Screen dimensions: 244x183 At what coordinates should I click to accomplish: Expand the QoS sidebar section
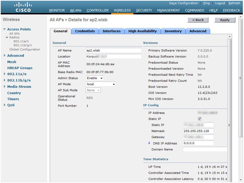(5, 105)
